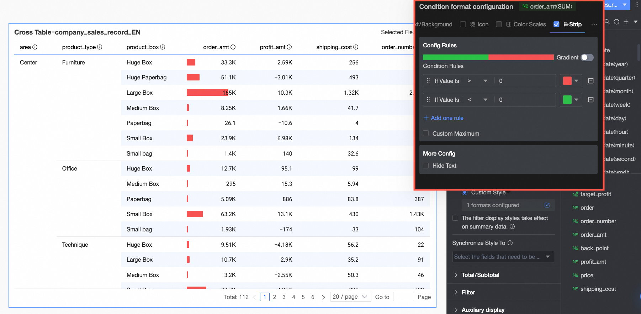Screen dimensions: 641x314
Task: Tick the Color Scales format checkbox
Action: 499,24
